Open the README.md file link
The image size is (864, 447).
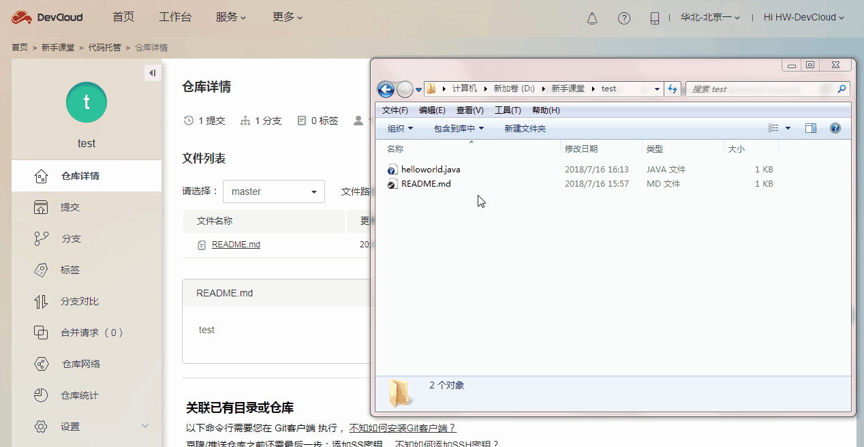coord(236,244)
